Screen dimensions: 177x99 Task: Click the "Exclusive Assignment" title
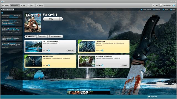(104, 56)
